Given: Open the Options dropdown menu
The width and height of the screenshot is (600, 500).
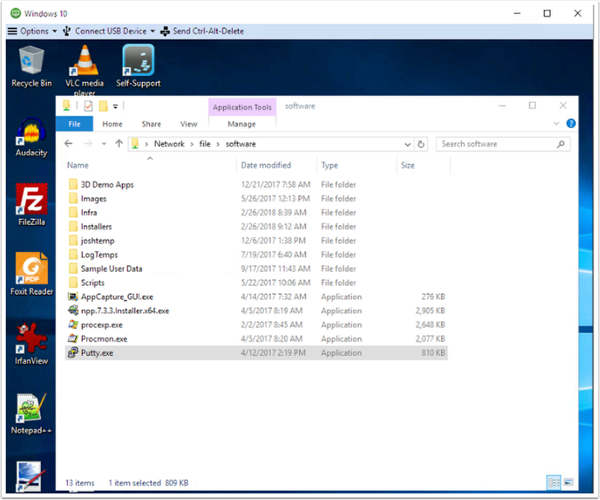Looking at the screenshot, I should coord(32,31).
